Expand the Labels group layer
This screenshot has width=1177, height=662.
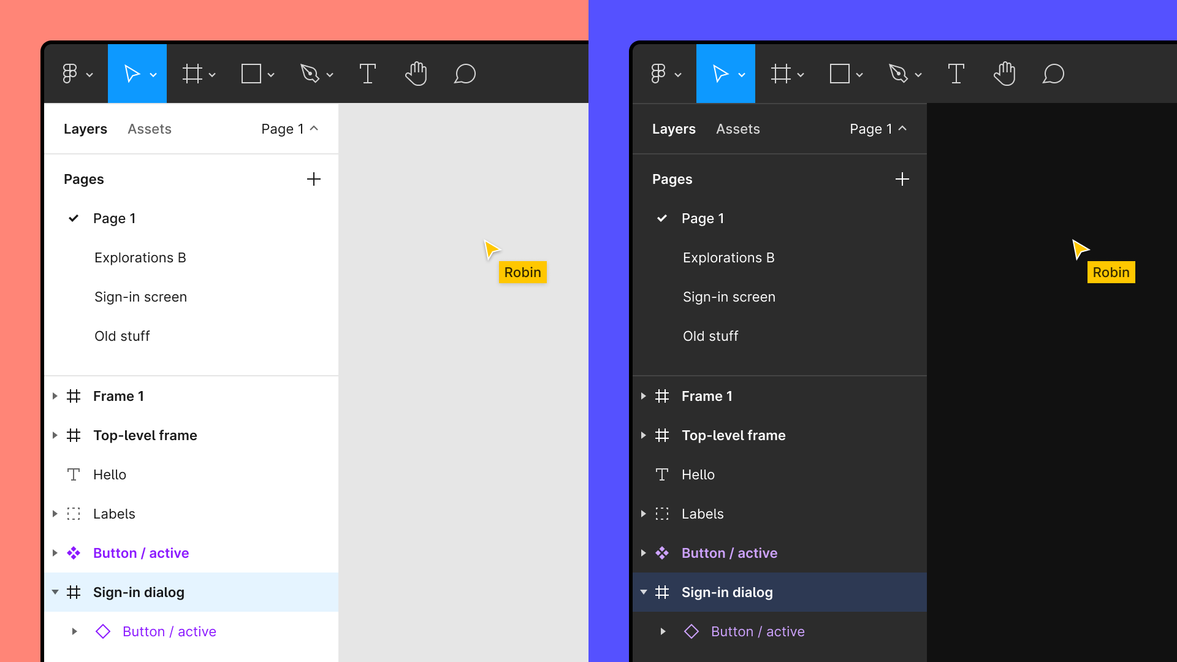point(54,513)
